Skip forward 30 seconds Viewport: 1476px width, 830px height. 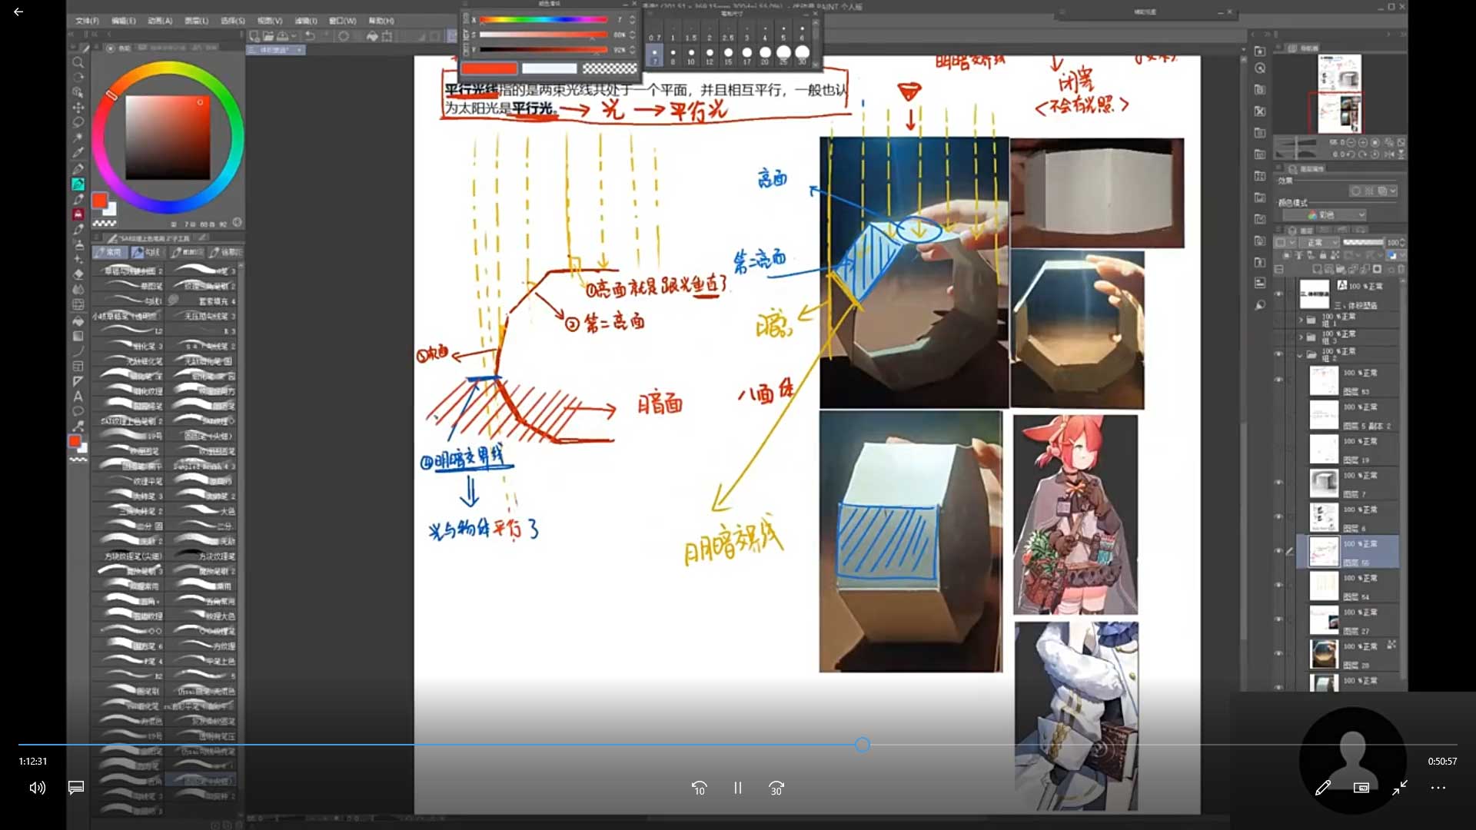[776, 788]
